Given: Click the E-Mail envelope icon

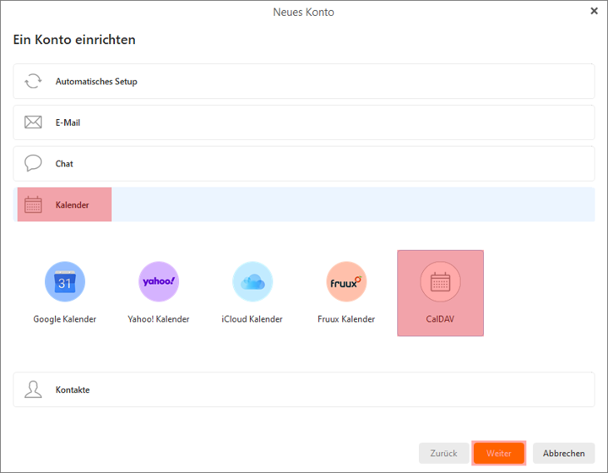Looking at the screenshot, I should (x=33, y=122).
